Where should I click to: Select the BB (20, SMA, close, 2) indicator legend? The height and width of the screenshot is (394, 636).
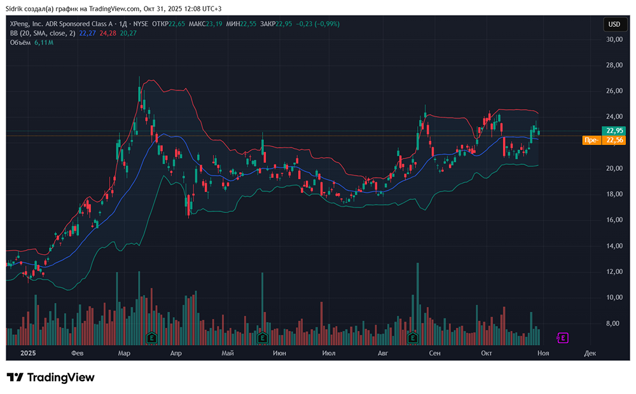42,33
